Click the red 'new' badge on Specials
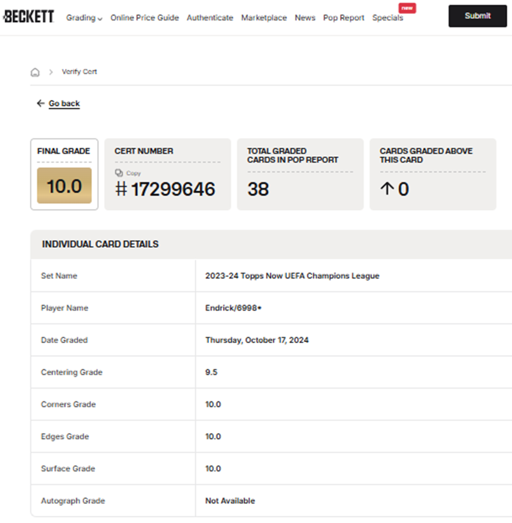 (407, 8)
